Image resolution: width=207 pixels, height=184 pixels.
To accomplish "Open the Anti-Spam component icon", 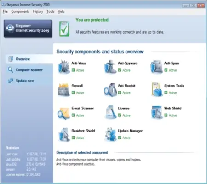I will tap(156, 67).
